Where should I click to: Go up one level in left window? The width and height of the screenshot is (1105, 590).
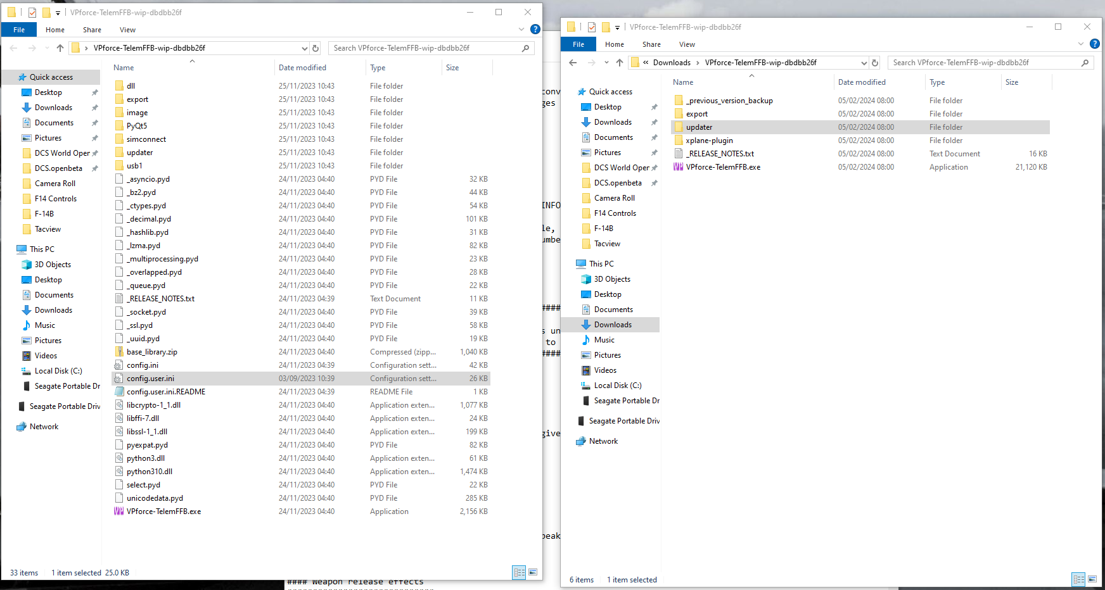point(60,48)
